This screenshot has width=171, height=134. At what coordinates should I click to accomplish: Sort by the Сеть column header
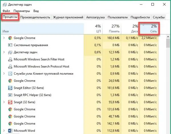click(149, 29)
